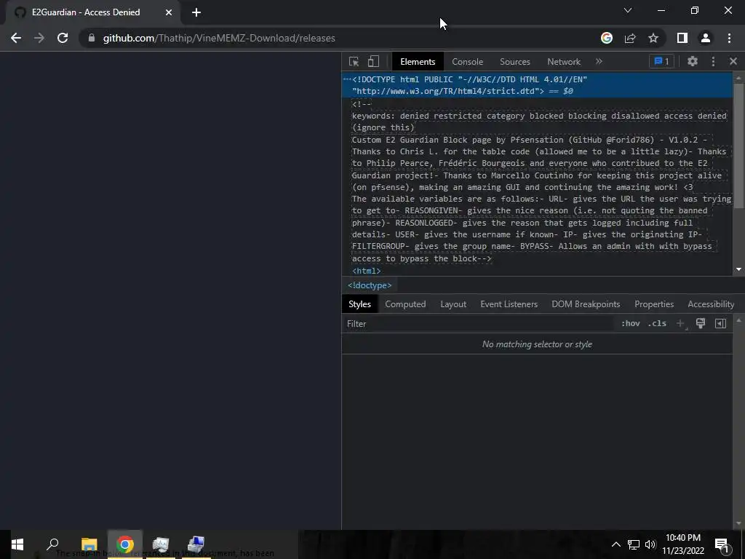Viewport: 745px width, 559px height.
Task: Go back with the browser back arrow
Action: point(16,38)
